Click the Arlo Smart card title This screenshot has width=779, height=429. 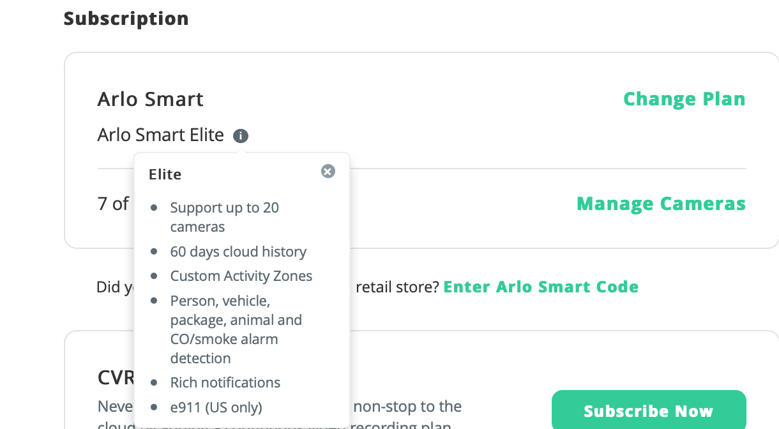(151, 99)
